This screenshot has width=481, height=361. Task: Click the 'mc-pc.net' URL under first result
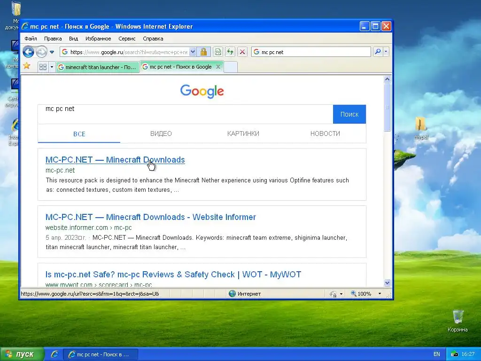tap(60, 170)
